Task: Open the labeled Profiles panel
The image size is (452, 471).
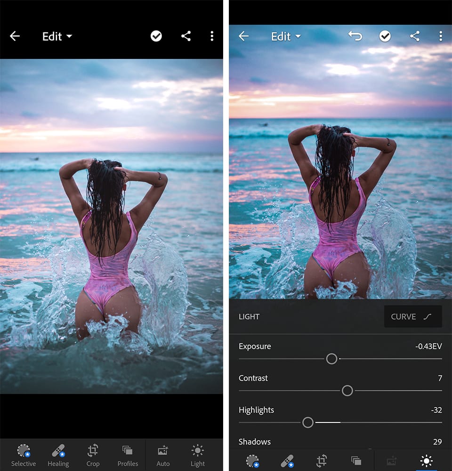Action: pos(128,455)
